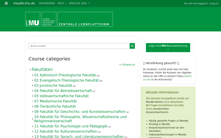Expand 09 Geschichts- und Kunstwissenschaften arrow
Screen dimensions: 221x138
pyautogui.click(x=32, y=112)
